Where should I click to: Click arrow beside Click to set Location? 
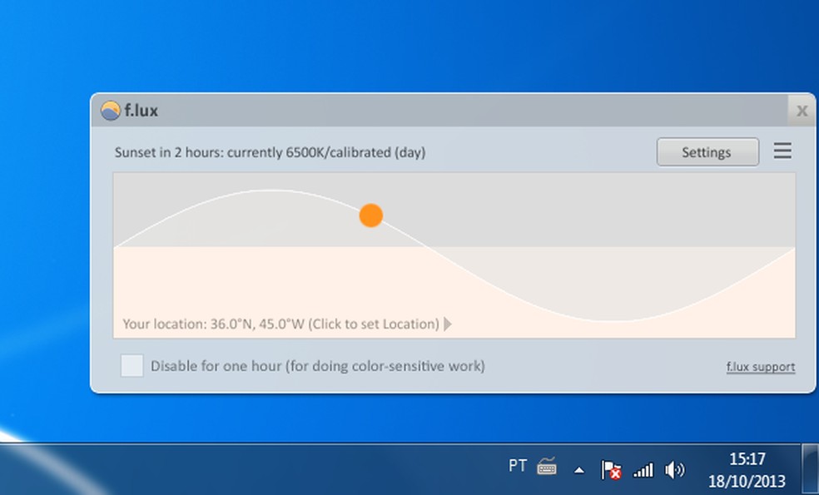(x=448, y=324)
